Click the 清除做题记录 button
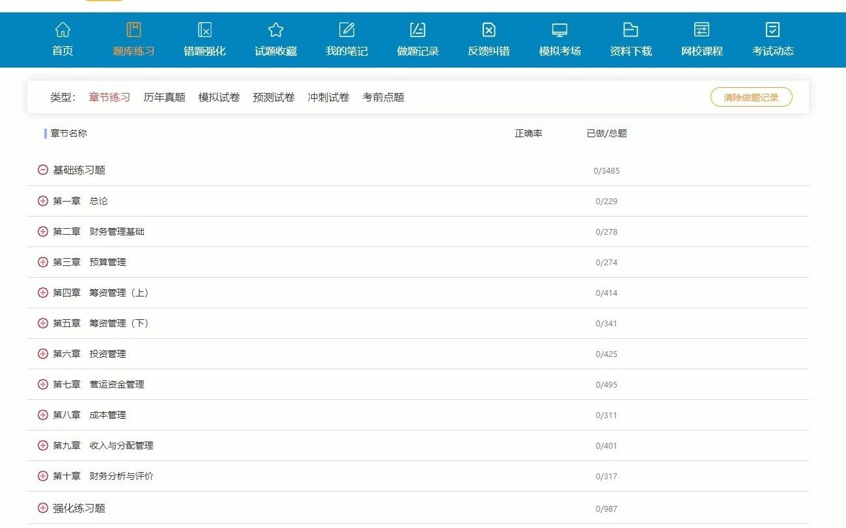The height and width of the screenshot is (528, 846). (751, 96)
